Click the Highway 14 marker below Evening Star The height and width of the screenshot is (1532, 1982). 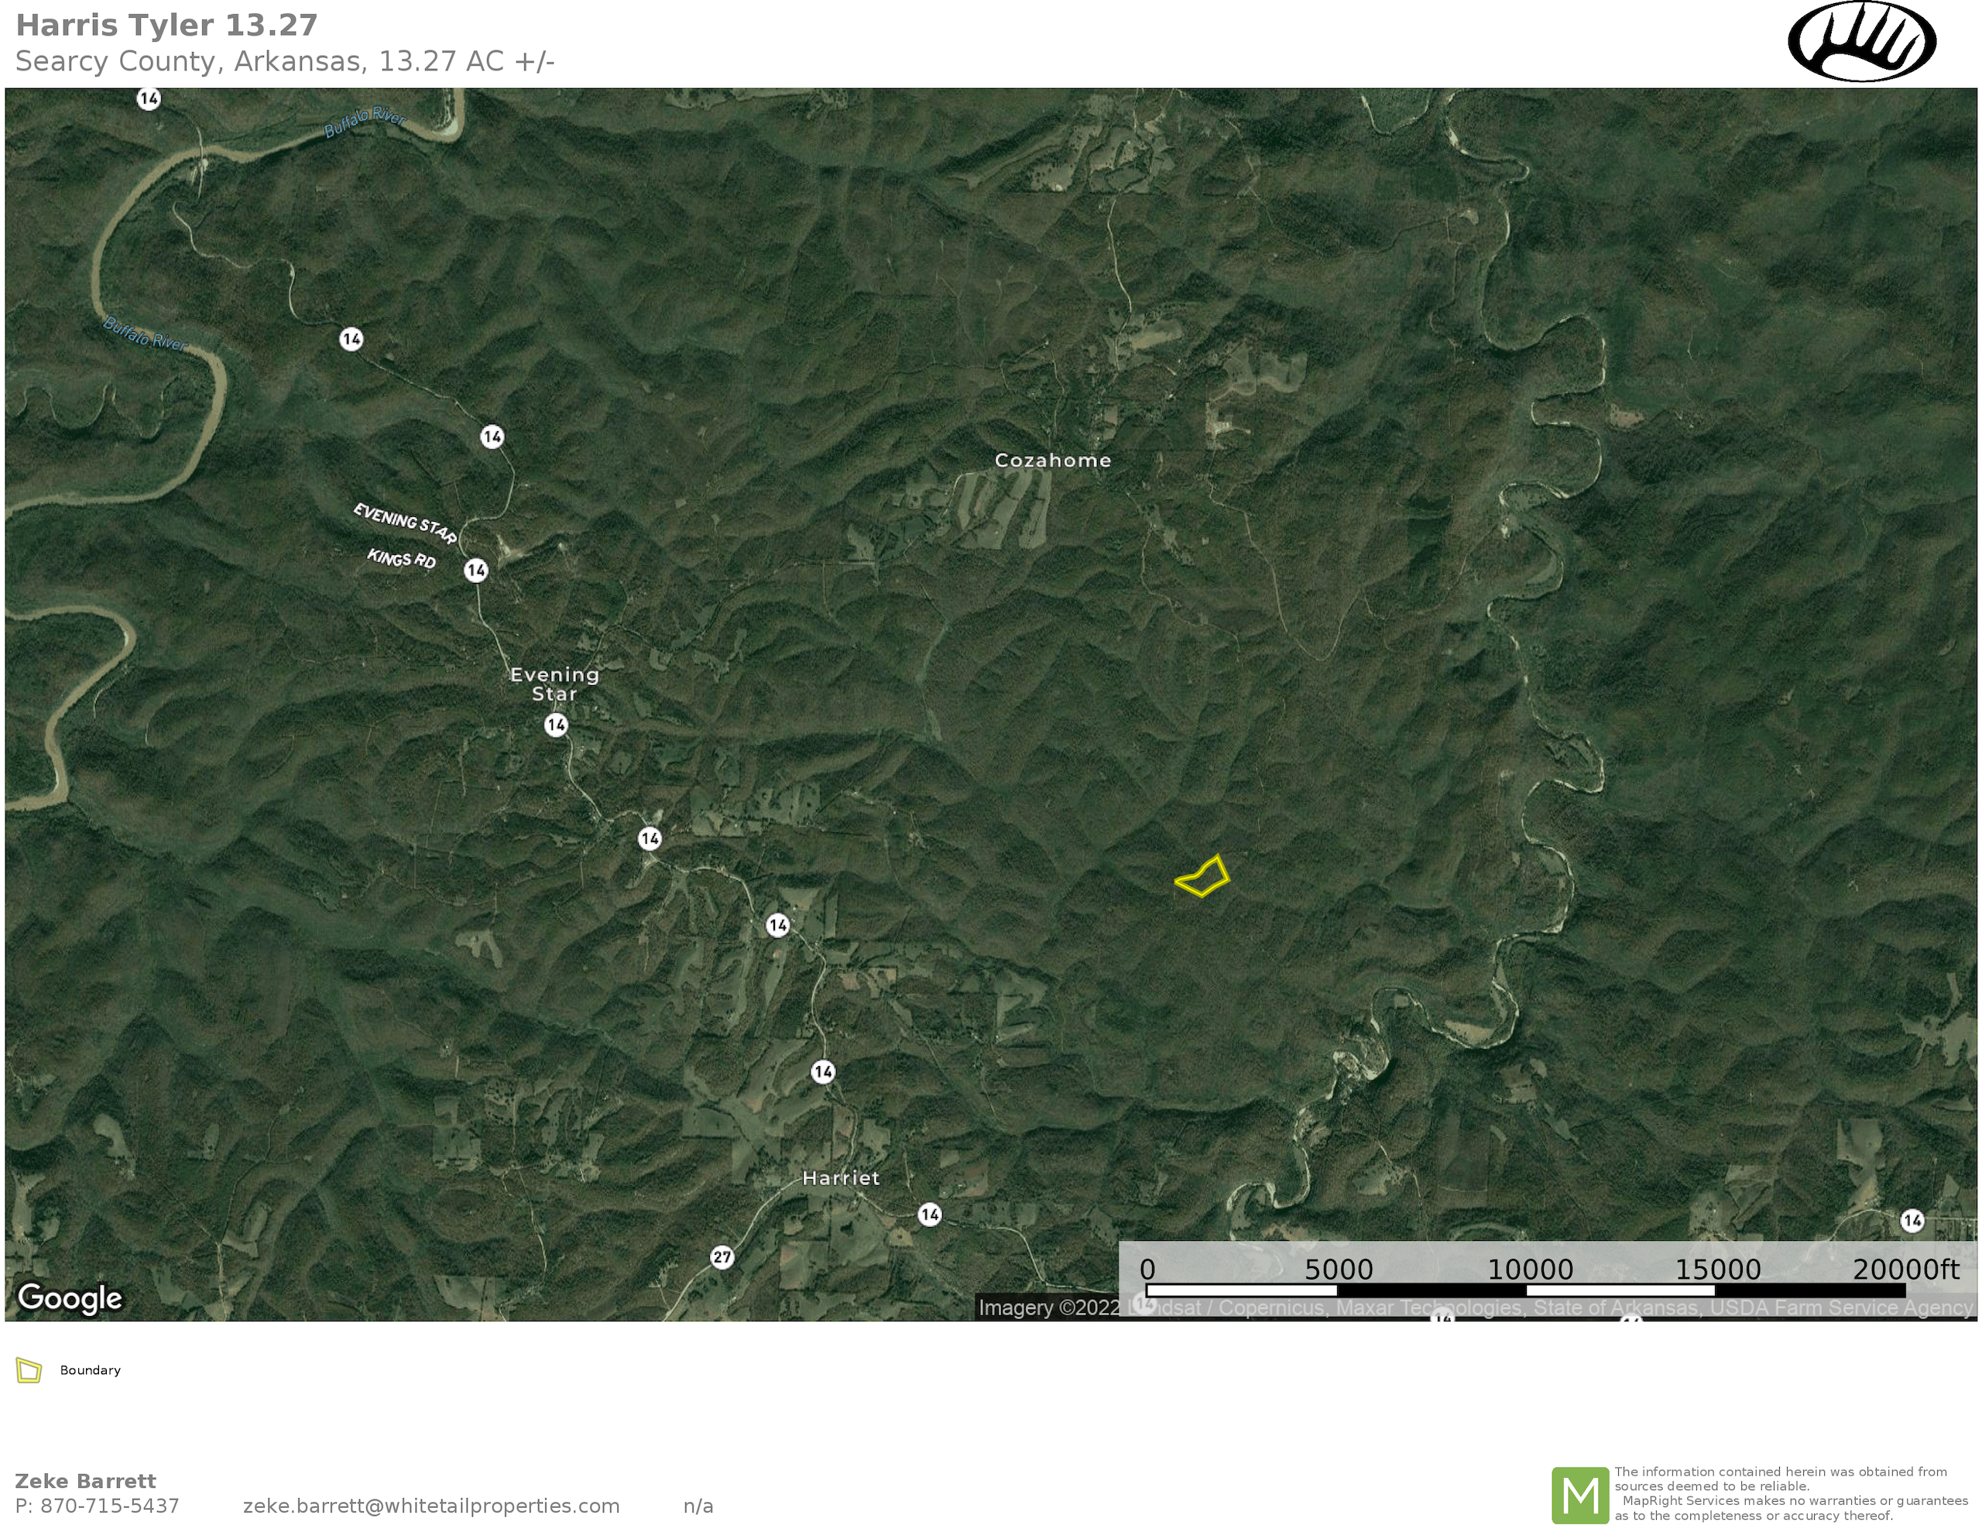tap(557, 725)
